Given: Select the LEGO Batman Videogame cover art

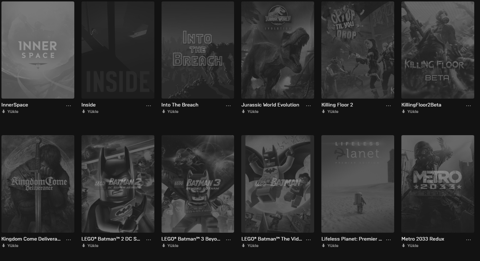Looking at the screenshot, I should click(x=278, y=184).
